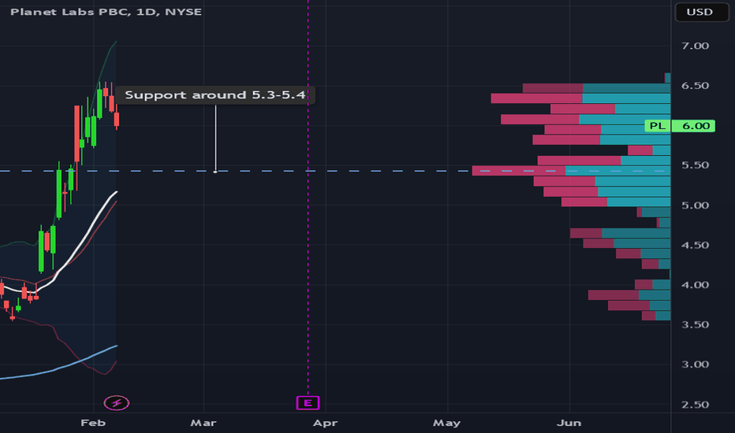Click the 3.00 price axis label
Screen dimensions: 735x433
coord(695,365)
